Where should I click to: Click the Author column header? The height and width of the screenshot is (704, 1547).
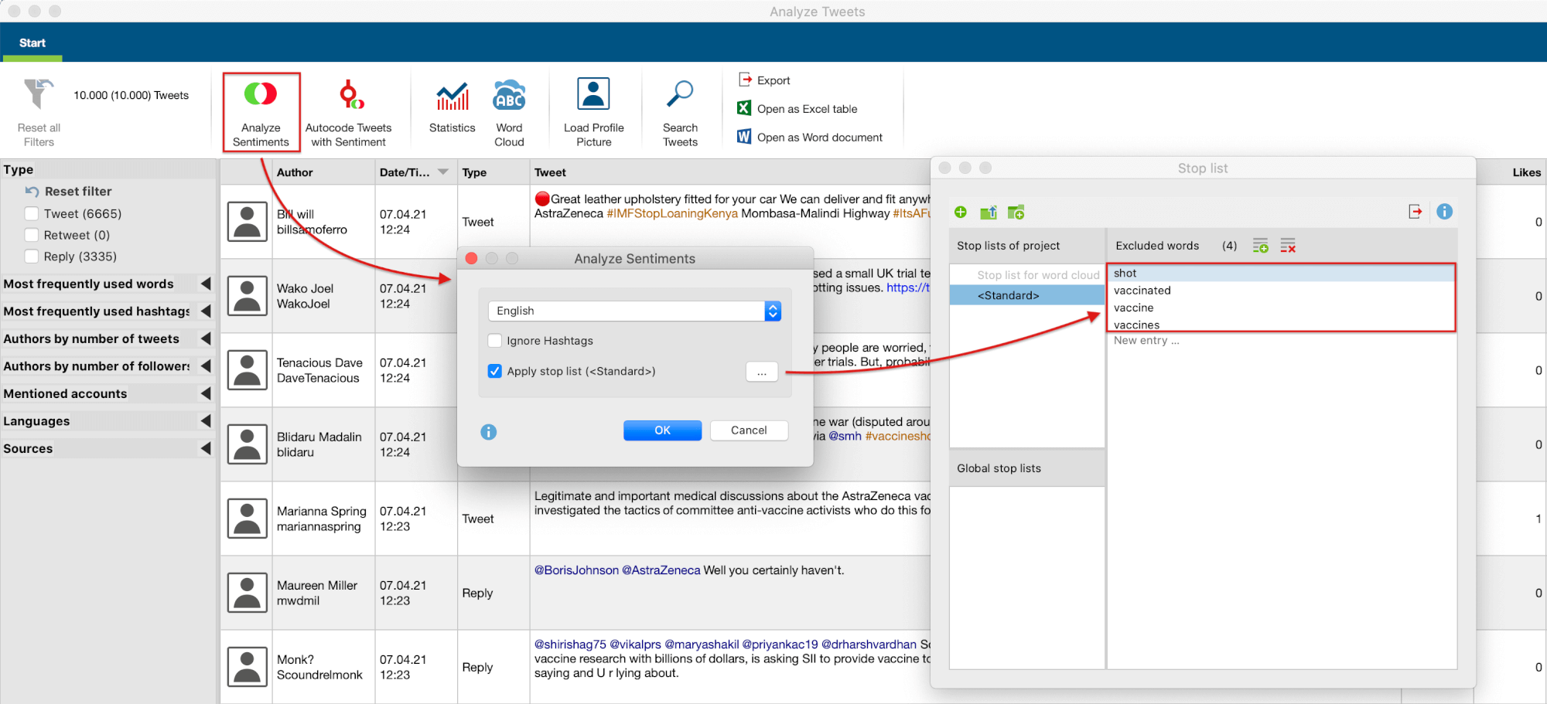tap(323, 172)
